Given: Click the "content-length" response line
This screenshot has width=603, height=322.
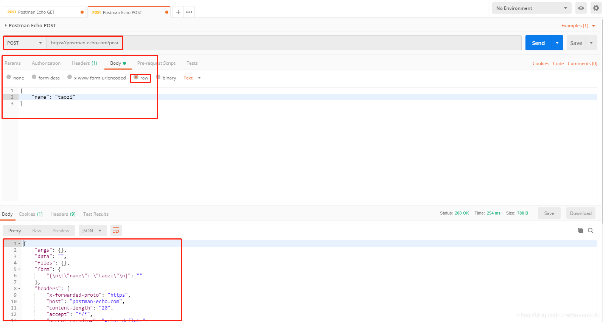Looking at the screenshot, I should coord(79,308).
